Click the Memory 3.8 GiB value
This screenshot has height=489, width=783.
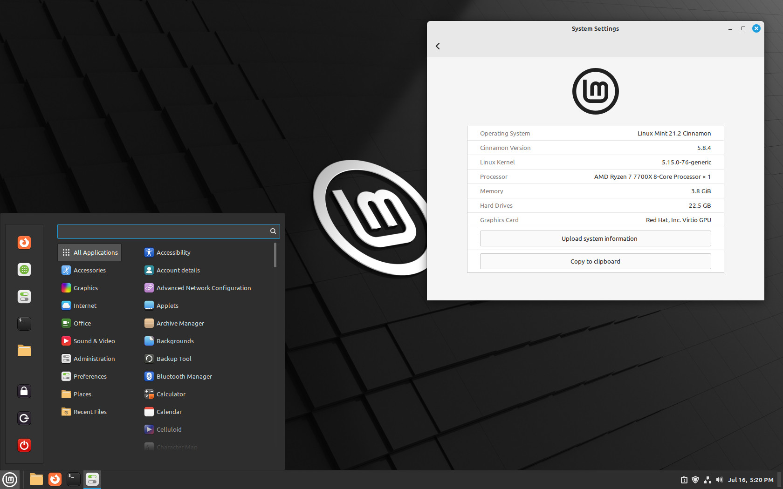tap(701, 191)
